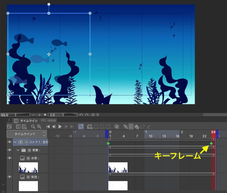Click the reset rotation icon

[93, 115]
